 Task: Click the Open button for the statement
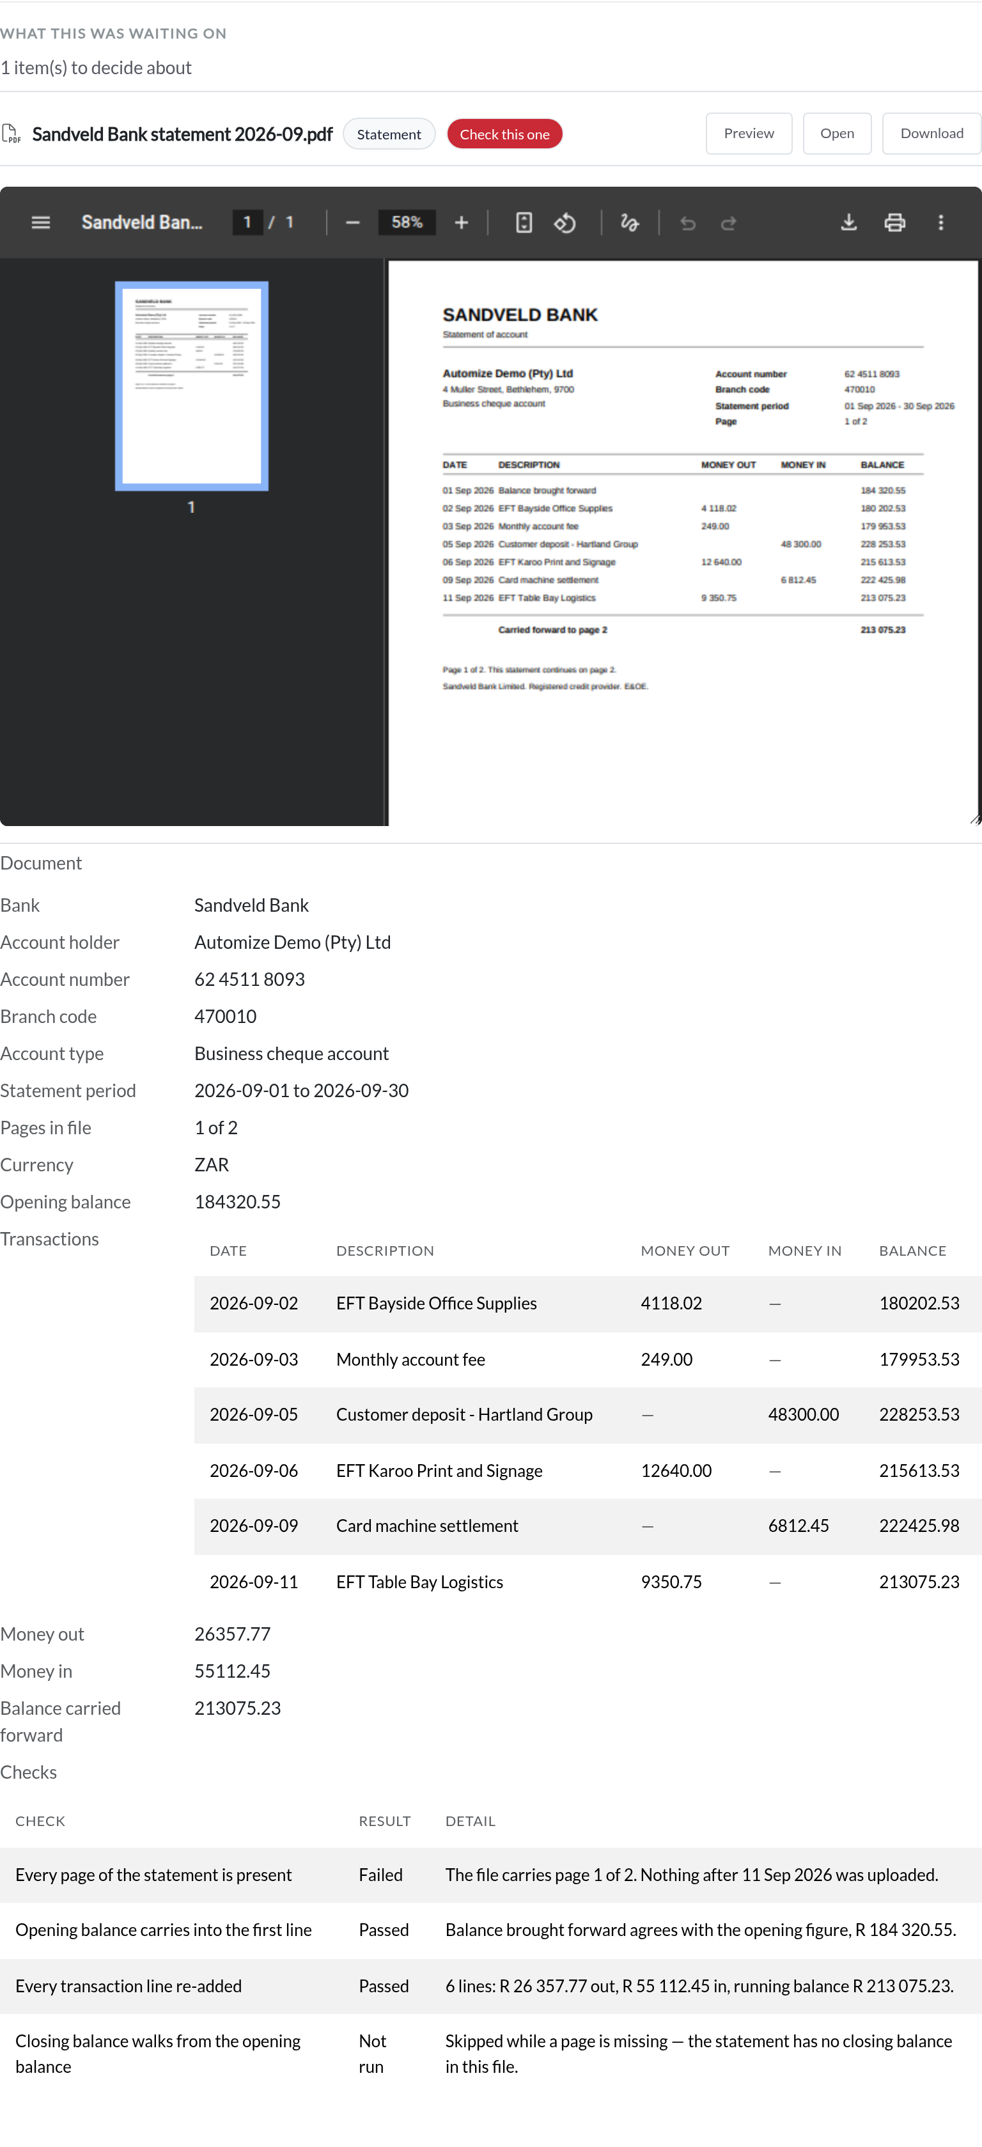837,134
